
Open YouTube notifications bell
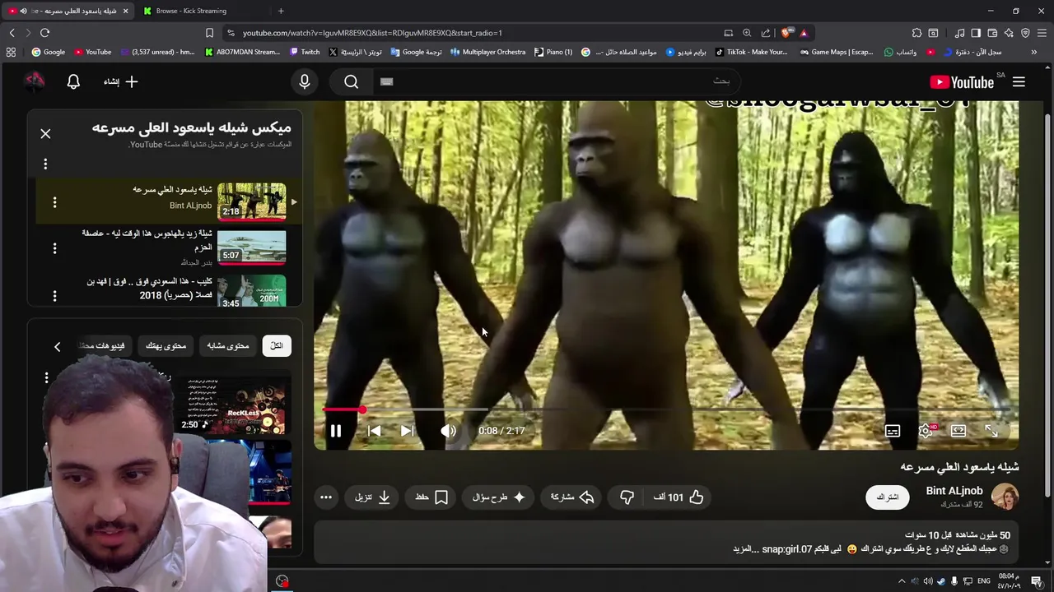[x=73, y=81]
